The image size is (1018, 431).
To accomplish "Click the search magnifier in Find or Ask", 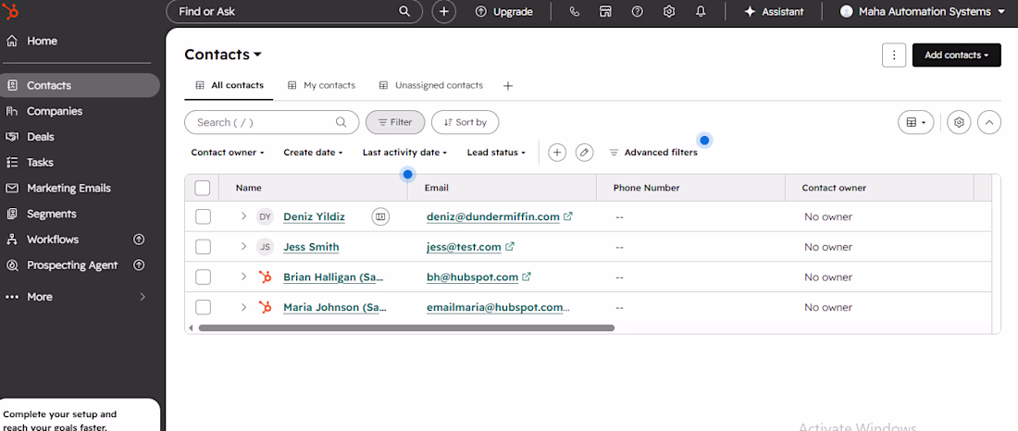I will click(x=403, y=12).
